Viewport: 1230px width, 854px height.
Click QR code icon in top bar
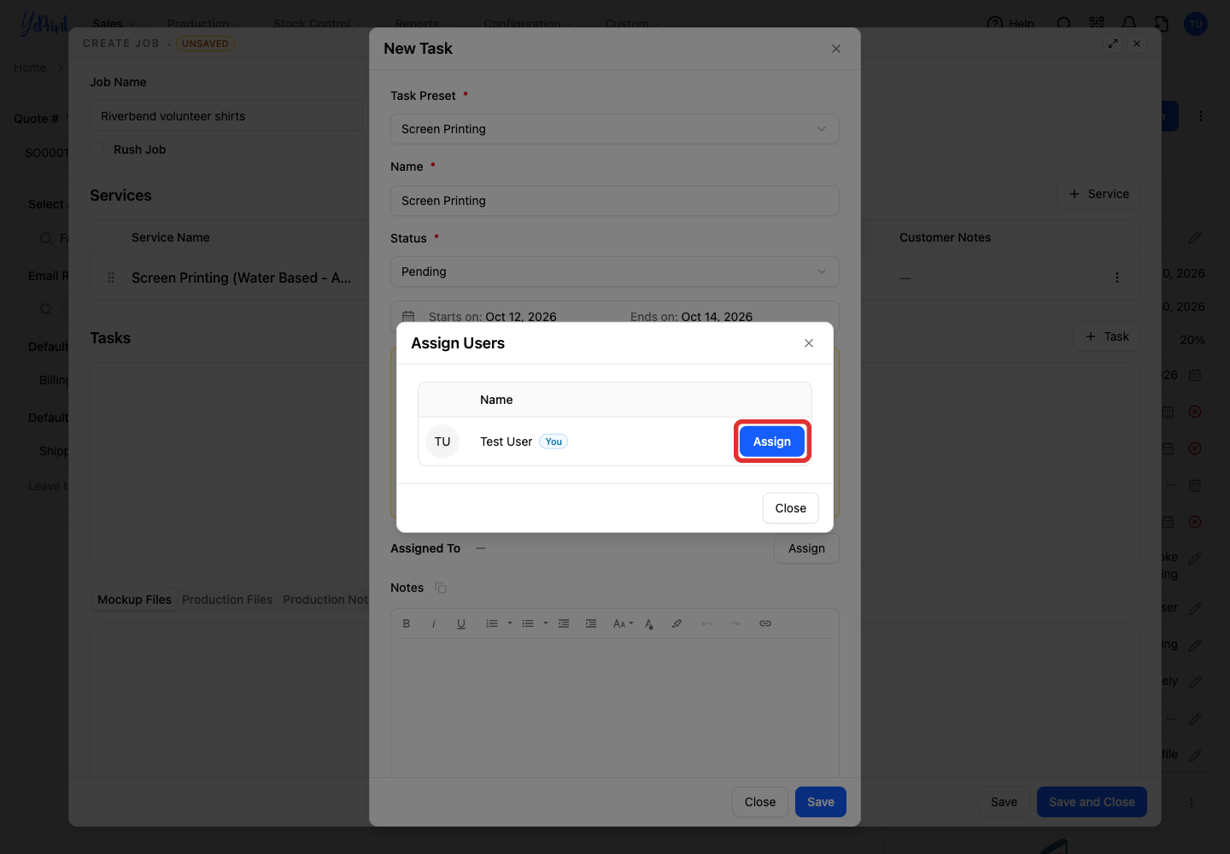tap(1097, 24)
